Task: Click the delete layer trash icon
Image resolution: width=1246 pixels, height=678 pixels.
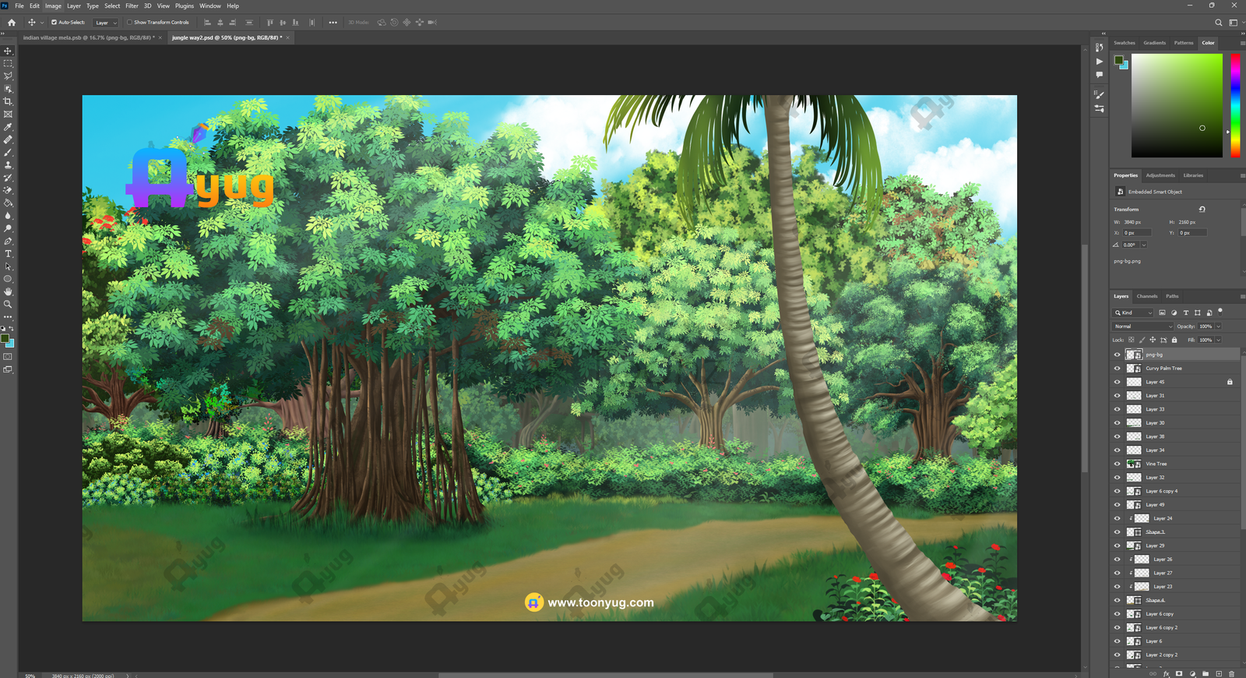Action: click(1231, 673)
